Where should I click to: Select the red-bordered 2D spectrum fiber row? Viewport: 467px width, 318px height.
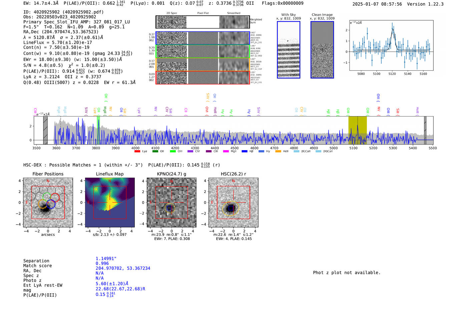point(203,77)
